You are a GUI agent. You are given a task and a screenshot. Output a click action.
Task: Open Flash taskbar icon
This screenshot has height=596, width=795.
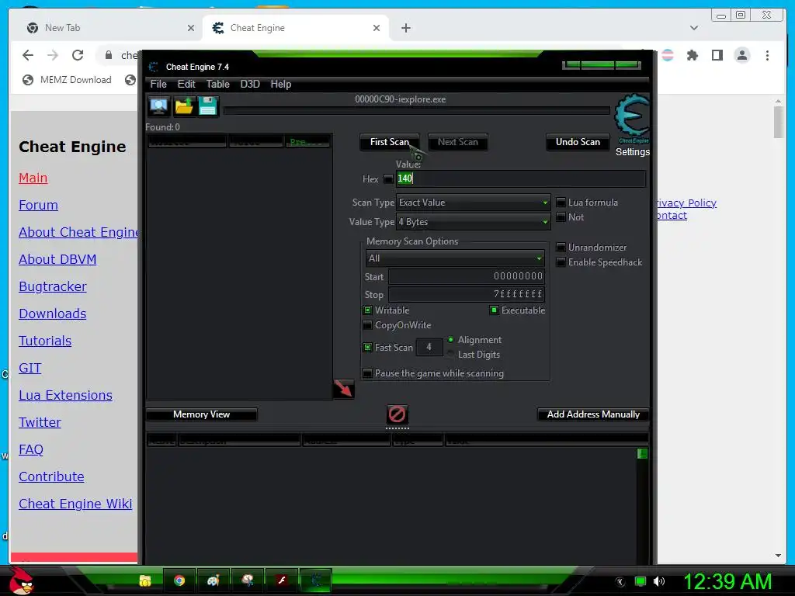[281, 580]
